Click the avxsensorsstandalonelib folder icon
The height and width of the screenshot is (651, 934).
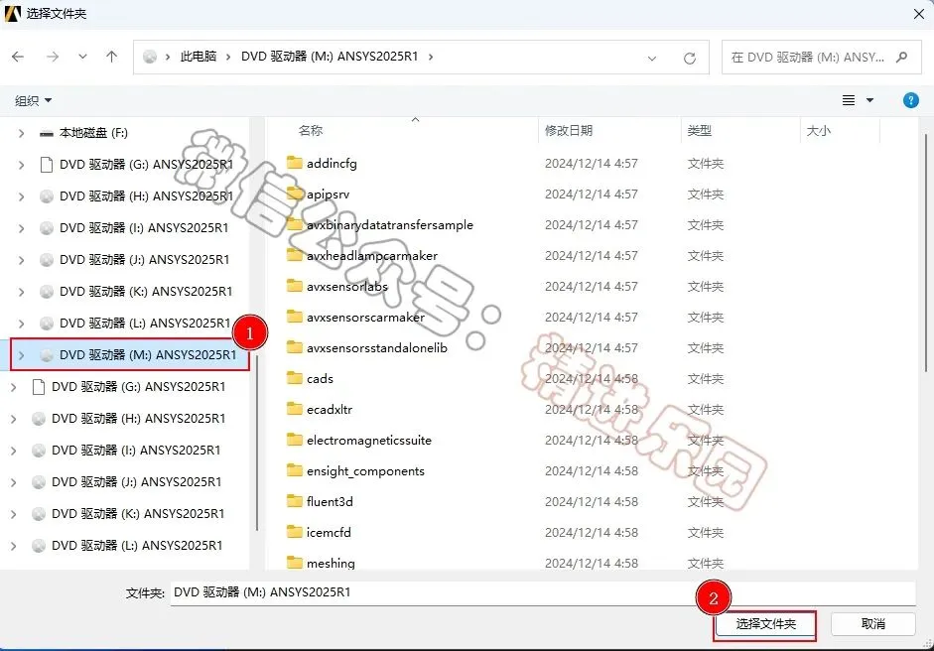pos(294,347)
